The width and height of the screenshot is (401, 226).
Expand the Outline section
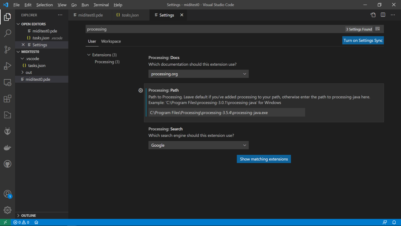18,216
